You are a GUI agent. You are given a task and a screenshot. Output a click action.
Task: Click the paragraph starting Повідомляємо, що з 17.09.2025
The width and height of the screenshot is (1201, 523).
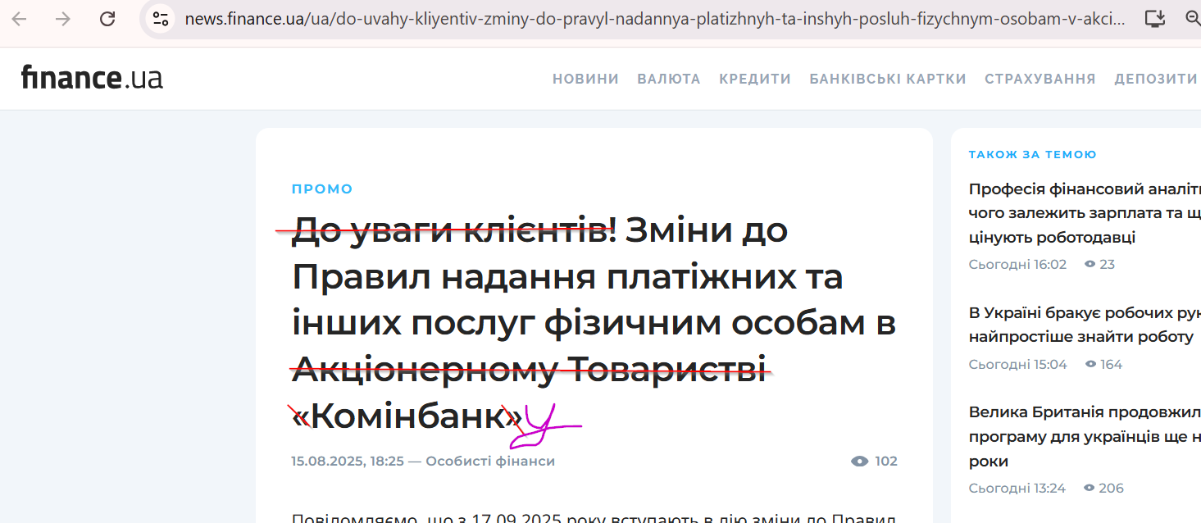[594, 518]
